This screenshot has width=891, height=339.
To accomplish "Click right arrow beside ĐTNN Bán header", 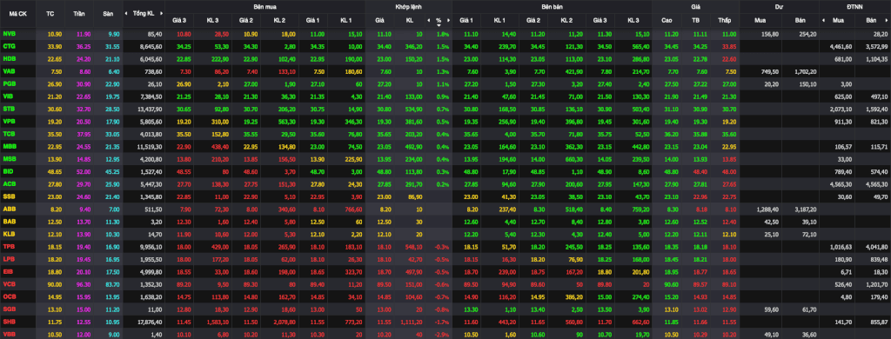I will point(888,21).
